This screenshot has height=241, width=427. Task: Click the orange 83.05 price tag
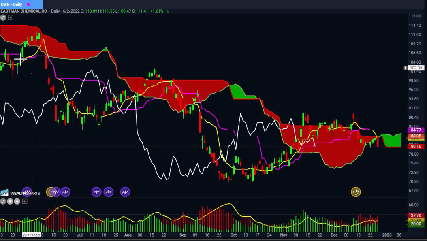tap(416, 136)
